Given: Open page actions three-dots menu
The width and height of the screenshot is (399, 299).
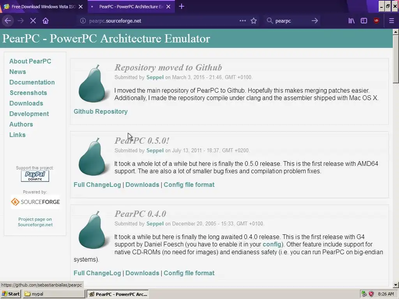Looking at the screenshot, I should 242,21.
